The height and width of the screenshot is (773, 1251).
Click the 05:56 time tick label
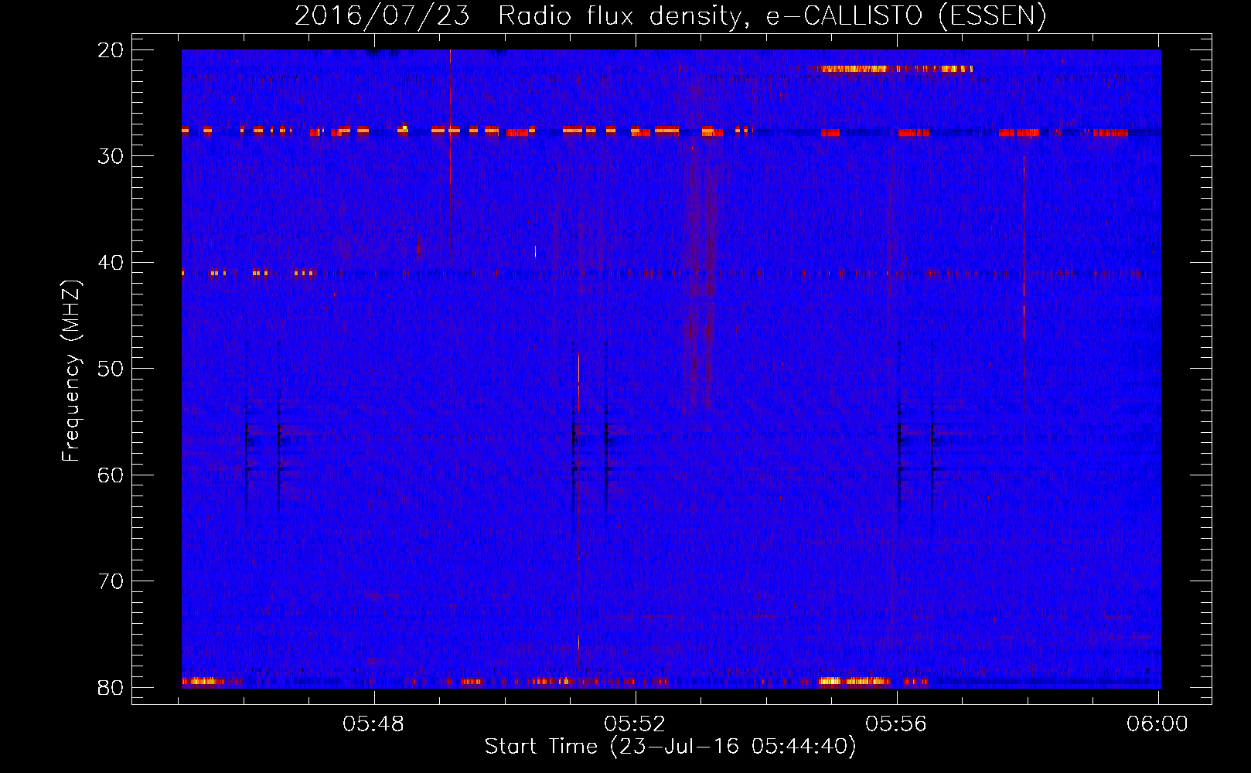point(896,724)
